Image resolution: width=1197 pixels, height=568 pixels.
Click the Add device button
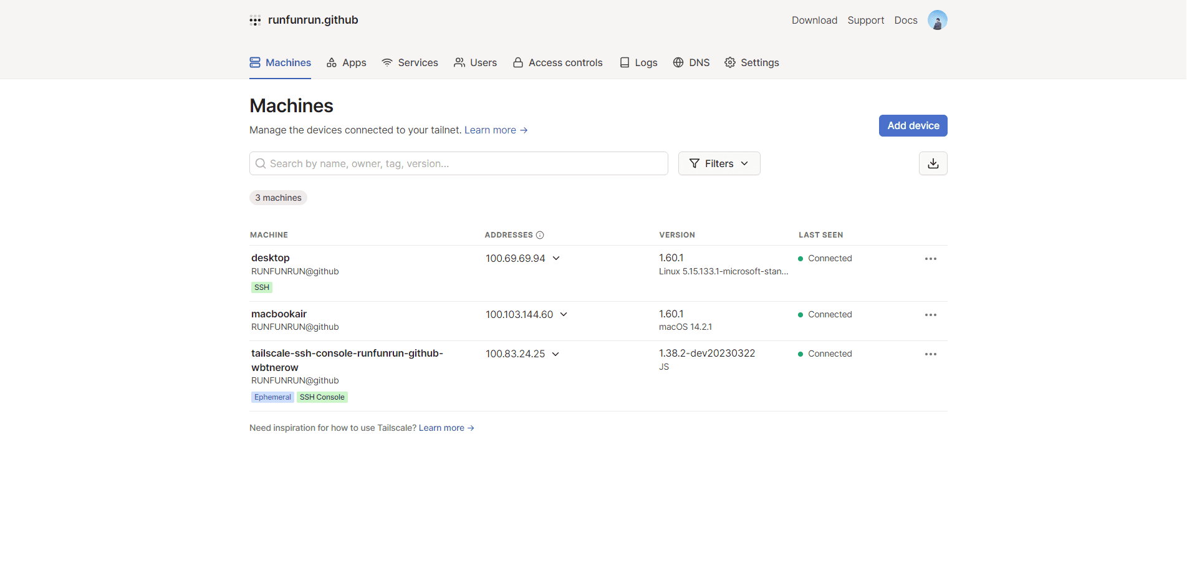tap(913, 125)
